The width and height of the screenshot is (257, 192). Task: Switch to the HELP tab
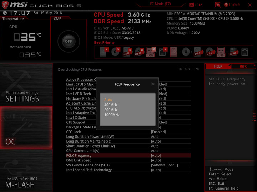(218, 66)
